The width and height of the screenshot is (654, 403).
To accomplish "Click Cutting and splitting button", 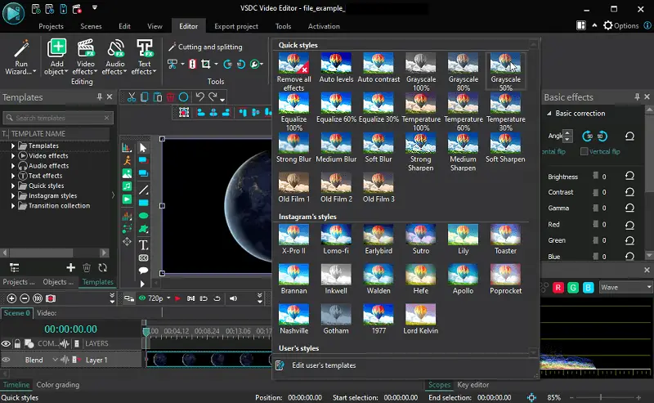I will click(x=205, y=47).
